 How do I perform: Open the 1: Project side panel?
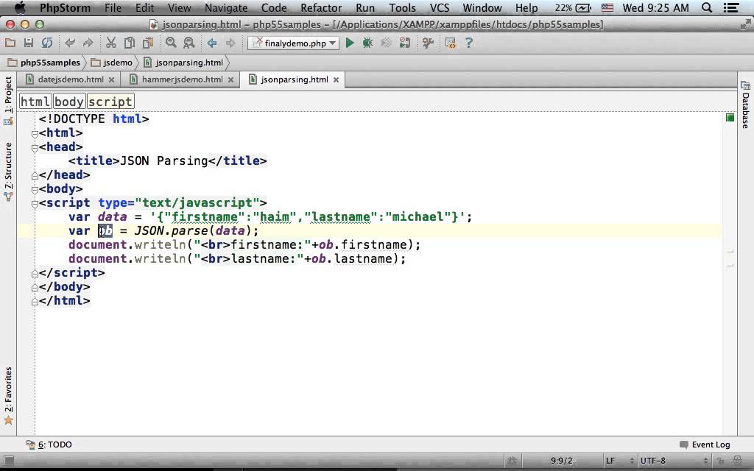(8, 101)
